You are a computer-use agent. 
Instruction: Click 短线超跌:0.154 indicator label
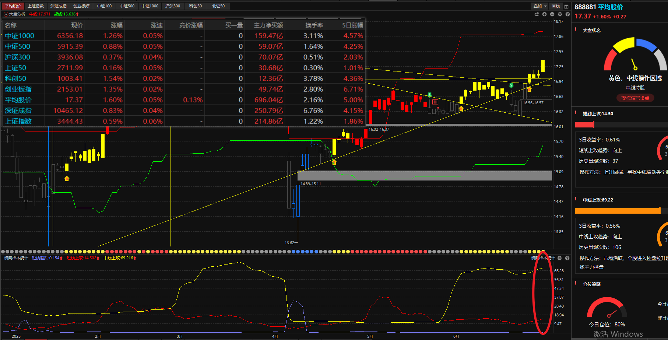(47, 258)
